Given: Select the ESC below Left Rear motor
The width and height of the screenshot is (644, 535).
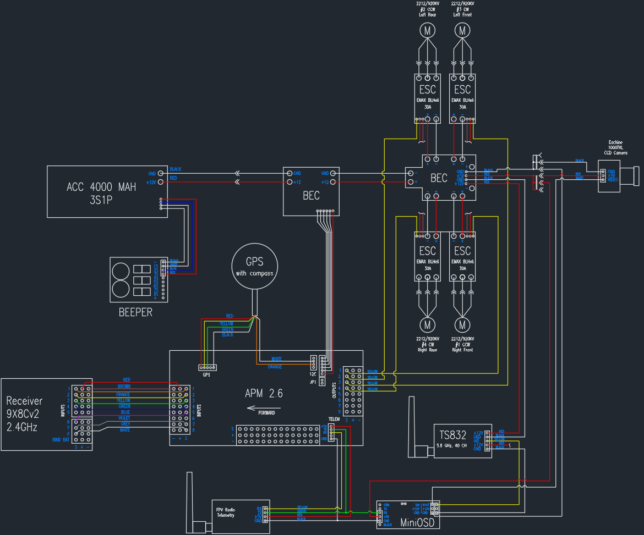Looking at the screenshot, I should point(427,98).
